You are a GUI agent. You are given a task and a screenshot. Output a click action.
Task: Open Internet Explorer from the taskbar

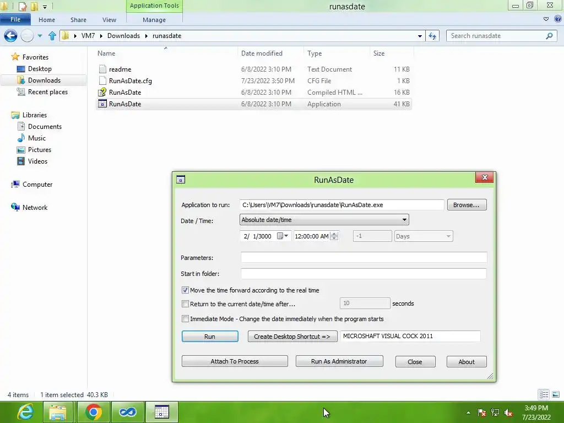[x=25, y=412]
